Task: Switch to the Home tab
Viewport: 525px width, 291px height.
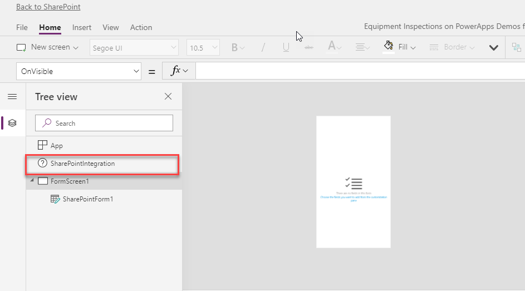Action: [50, 27]
